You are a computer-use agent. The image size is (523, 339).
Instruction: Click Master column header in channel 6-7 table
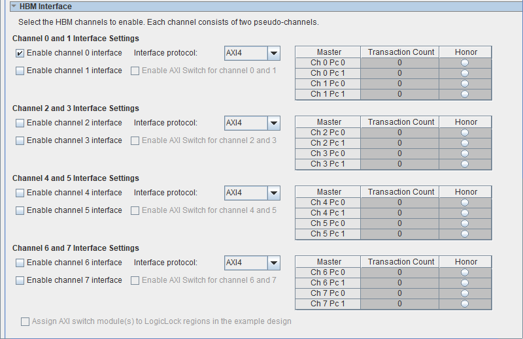(x=329, y=262)
